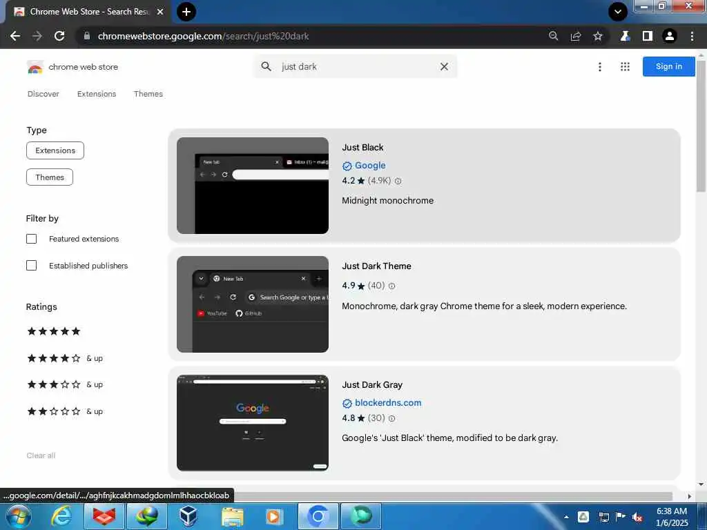Click the zoom magnifier icon in address bar
The height and width of the screenshot is (530, 707).
click(x=553, y=36)
